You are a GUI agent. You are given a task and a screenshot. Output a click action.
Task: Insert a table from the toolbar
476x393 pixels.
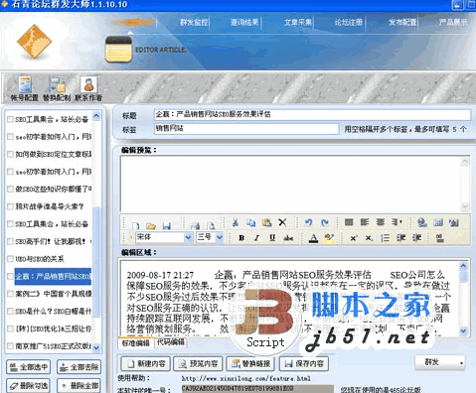pos(438,222)
